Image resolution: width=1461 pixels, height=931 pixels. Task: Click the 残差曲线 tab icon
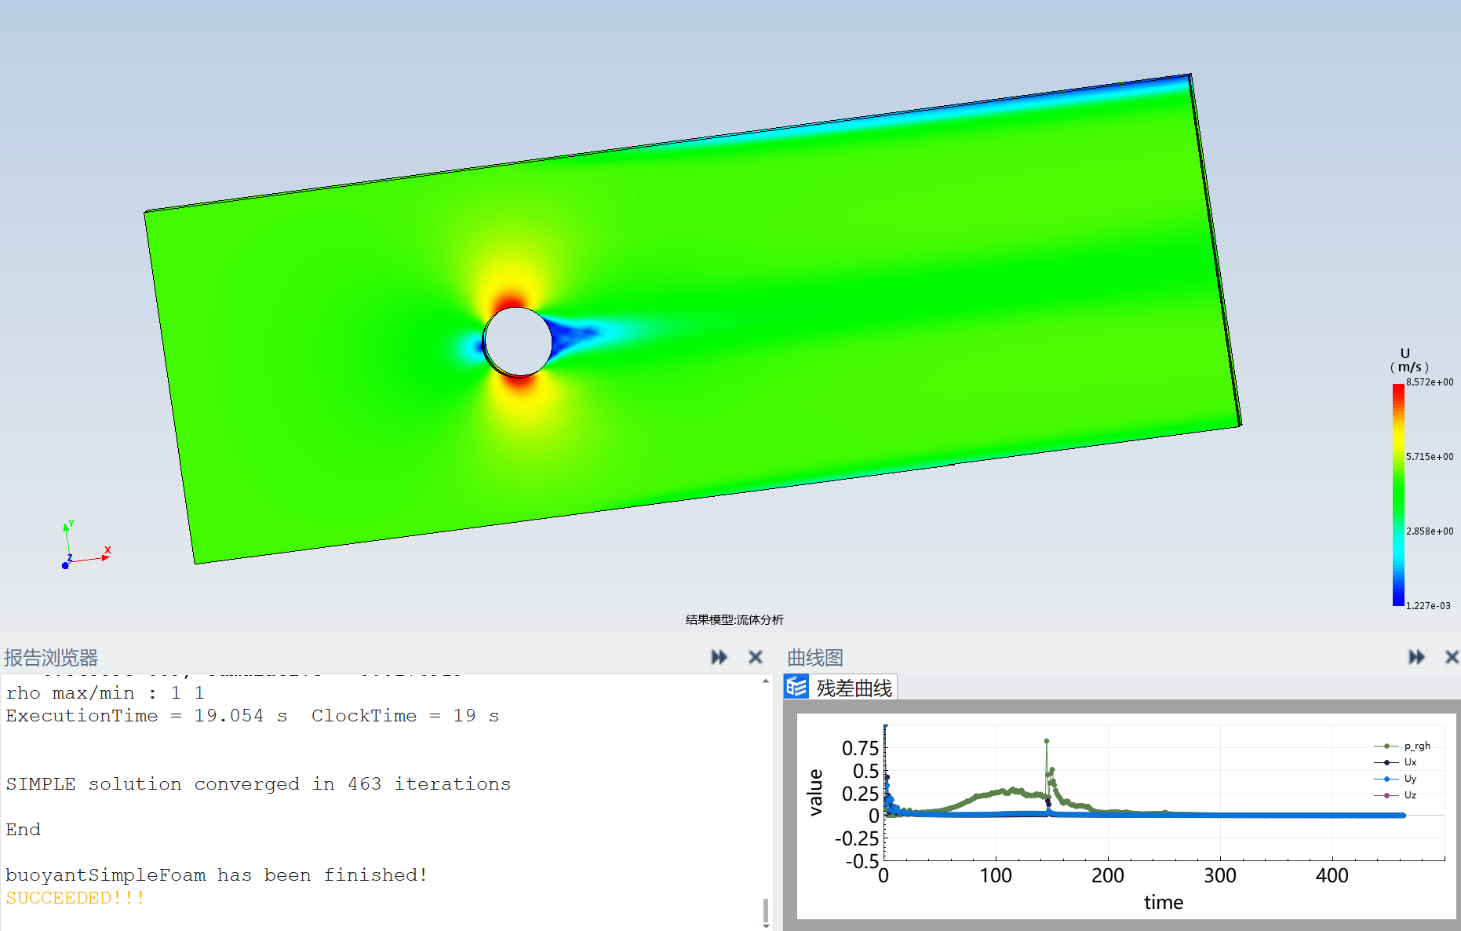[x=796, y=687]
